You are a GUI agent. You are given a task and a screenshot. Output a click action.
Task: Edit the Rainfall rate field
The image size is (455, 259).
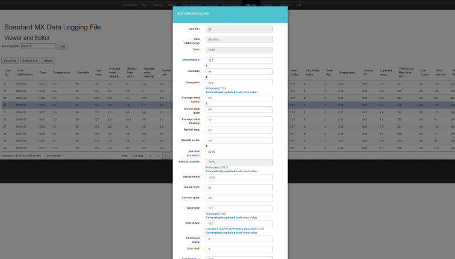pyautogui.click(x=239, y=129)
